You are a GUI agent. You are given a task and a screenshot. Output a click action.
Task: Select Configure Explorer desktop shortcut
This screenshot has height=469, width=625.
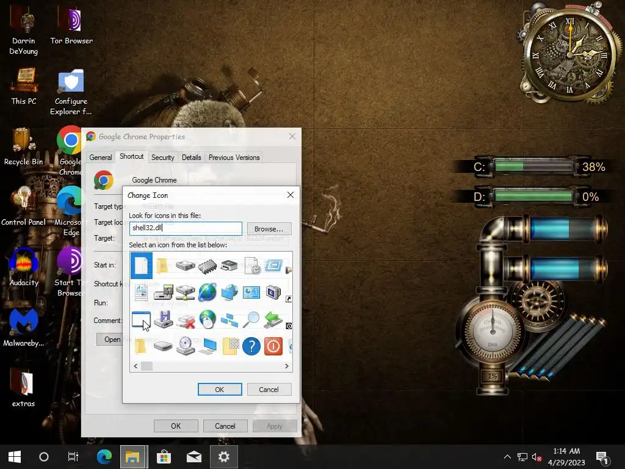pyautogui.click(x=71, y=92)
